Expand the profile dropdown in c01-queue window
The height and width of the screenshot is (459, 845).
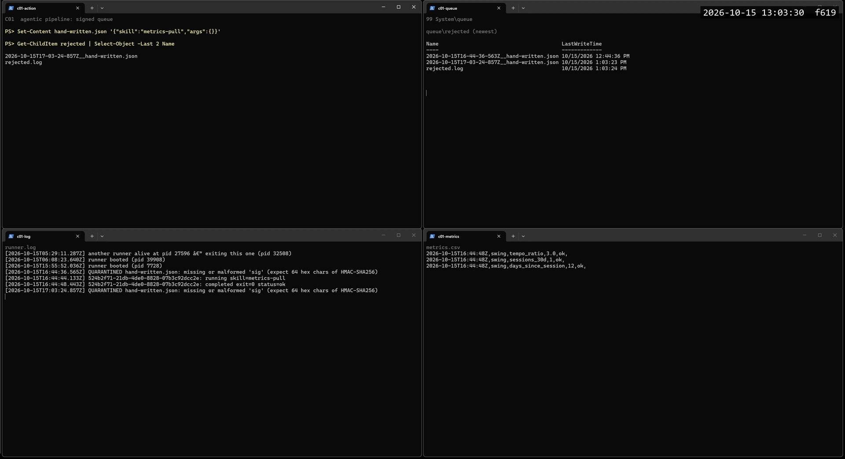point(523,8)
